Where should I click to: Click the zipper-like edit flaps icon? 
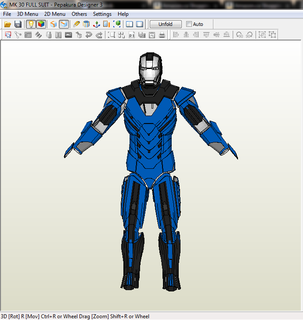pos(28,35)
